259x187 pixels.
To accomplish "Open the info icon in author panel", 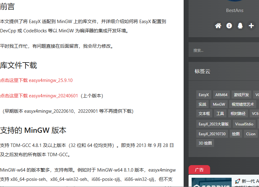I will tap(229, 26).
